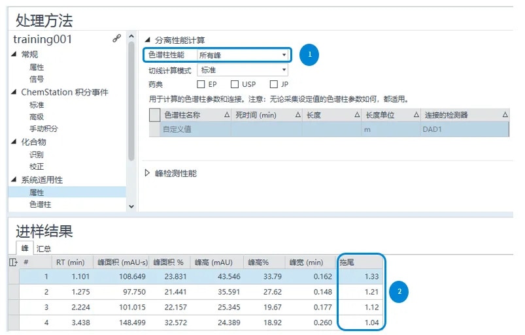Select the 峰 tab in injection results
Image resolution: width=525 pixels, height=335 pixels.
(25, 249)
